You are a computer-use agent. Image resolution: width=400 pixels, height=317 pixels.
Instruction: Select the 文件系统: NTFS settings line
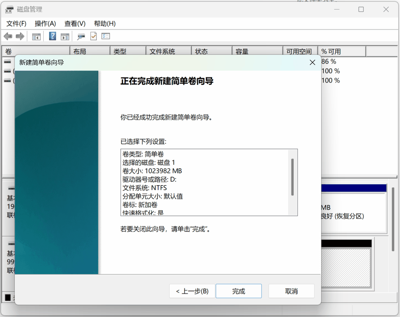(145, 188)
